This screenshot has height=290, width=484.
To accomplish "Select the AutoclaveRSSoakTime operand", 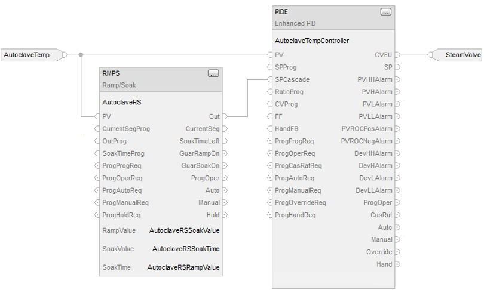I will [186, 249].
